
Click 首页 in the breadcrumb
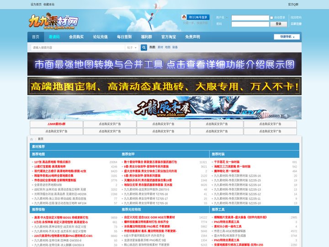(41, 139)
